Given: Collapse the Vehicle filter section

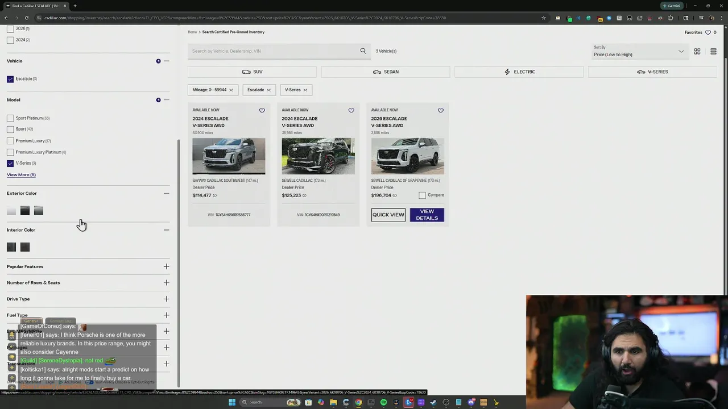Looking at the screenshot, I should (166, 61).
